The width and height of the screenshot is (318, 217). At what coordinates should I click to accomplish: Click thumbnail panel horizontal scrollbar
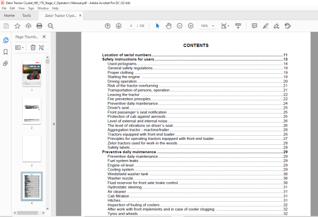pos(28,213)
